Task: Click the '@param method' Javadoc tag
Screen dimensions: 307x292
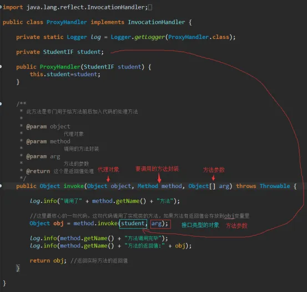Action: pyautogui.click(x=48, y=141)
